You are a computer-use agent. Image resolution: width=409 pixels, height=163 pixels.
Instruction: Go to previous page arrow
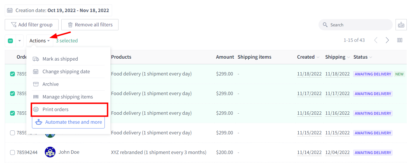tap(376, 40)
